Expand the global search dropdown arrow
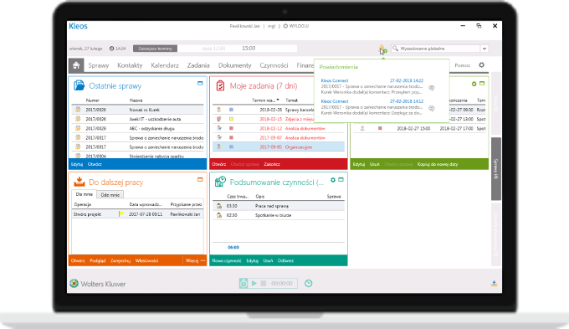This screenshot has width=569, height=329. coord(484,49)
